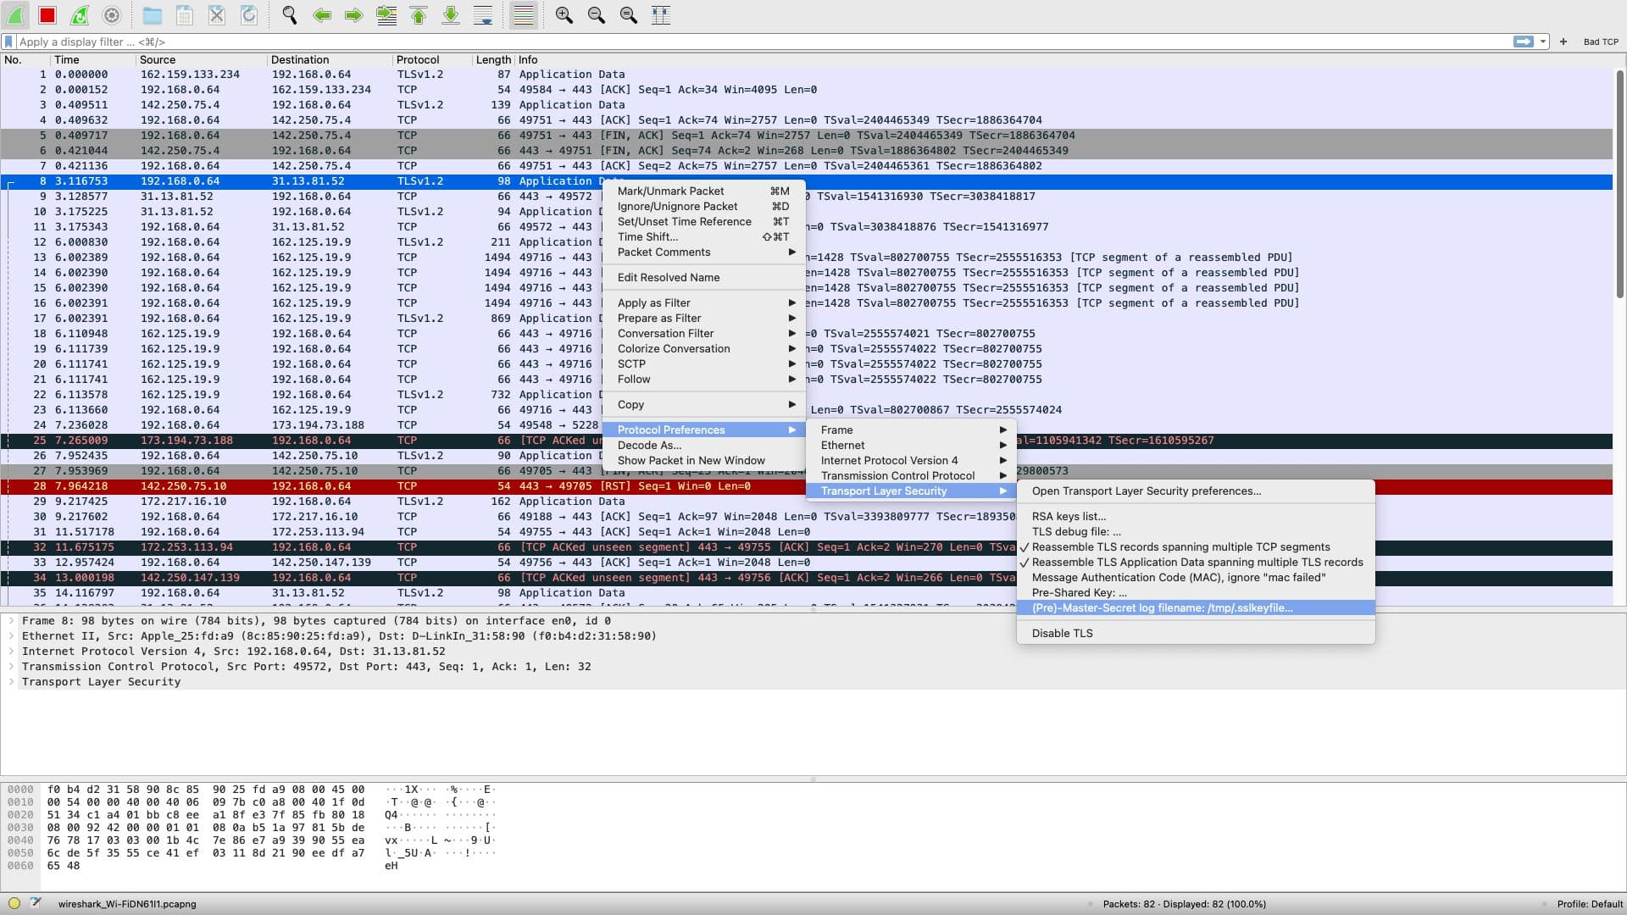The height and width of the screenshot is (915, 1627).
Task: Close this capture file
Action: pyautogui.click(x=217, y=15)
